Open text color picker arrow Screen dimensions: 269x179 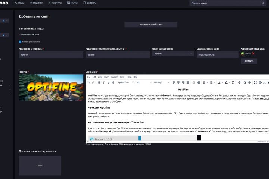coord(223,82)
